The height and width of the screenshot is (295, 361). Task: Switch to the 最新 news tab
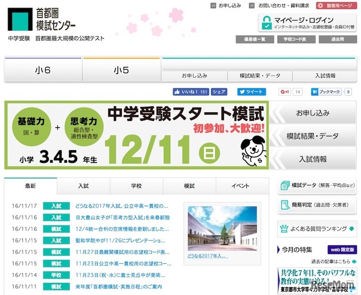click(30, 186)
